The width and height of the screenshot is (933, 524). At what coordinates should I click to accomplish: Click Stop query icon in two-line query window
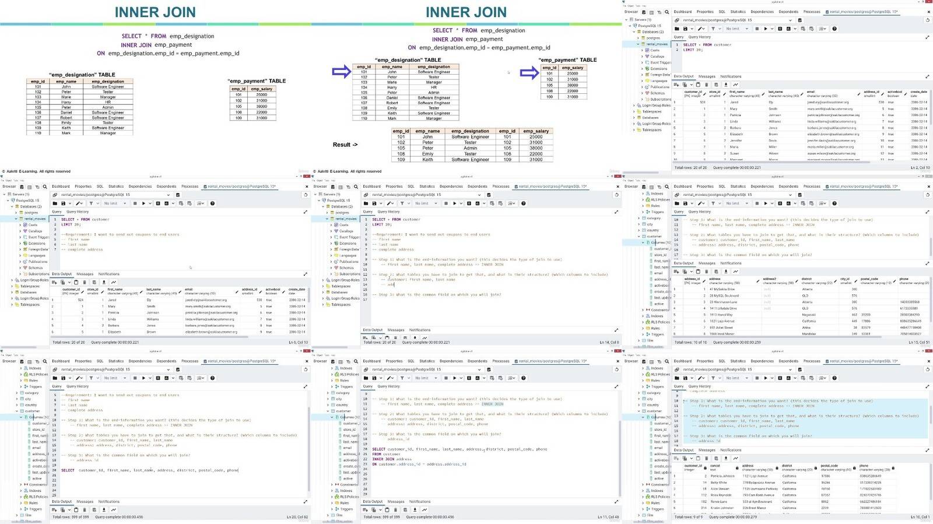coord(757,29)
